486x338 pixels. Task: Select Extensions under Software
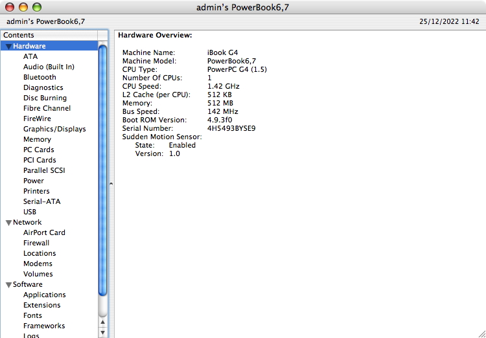coord(42,305)
